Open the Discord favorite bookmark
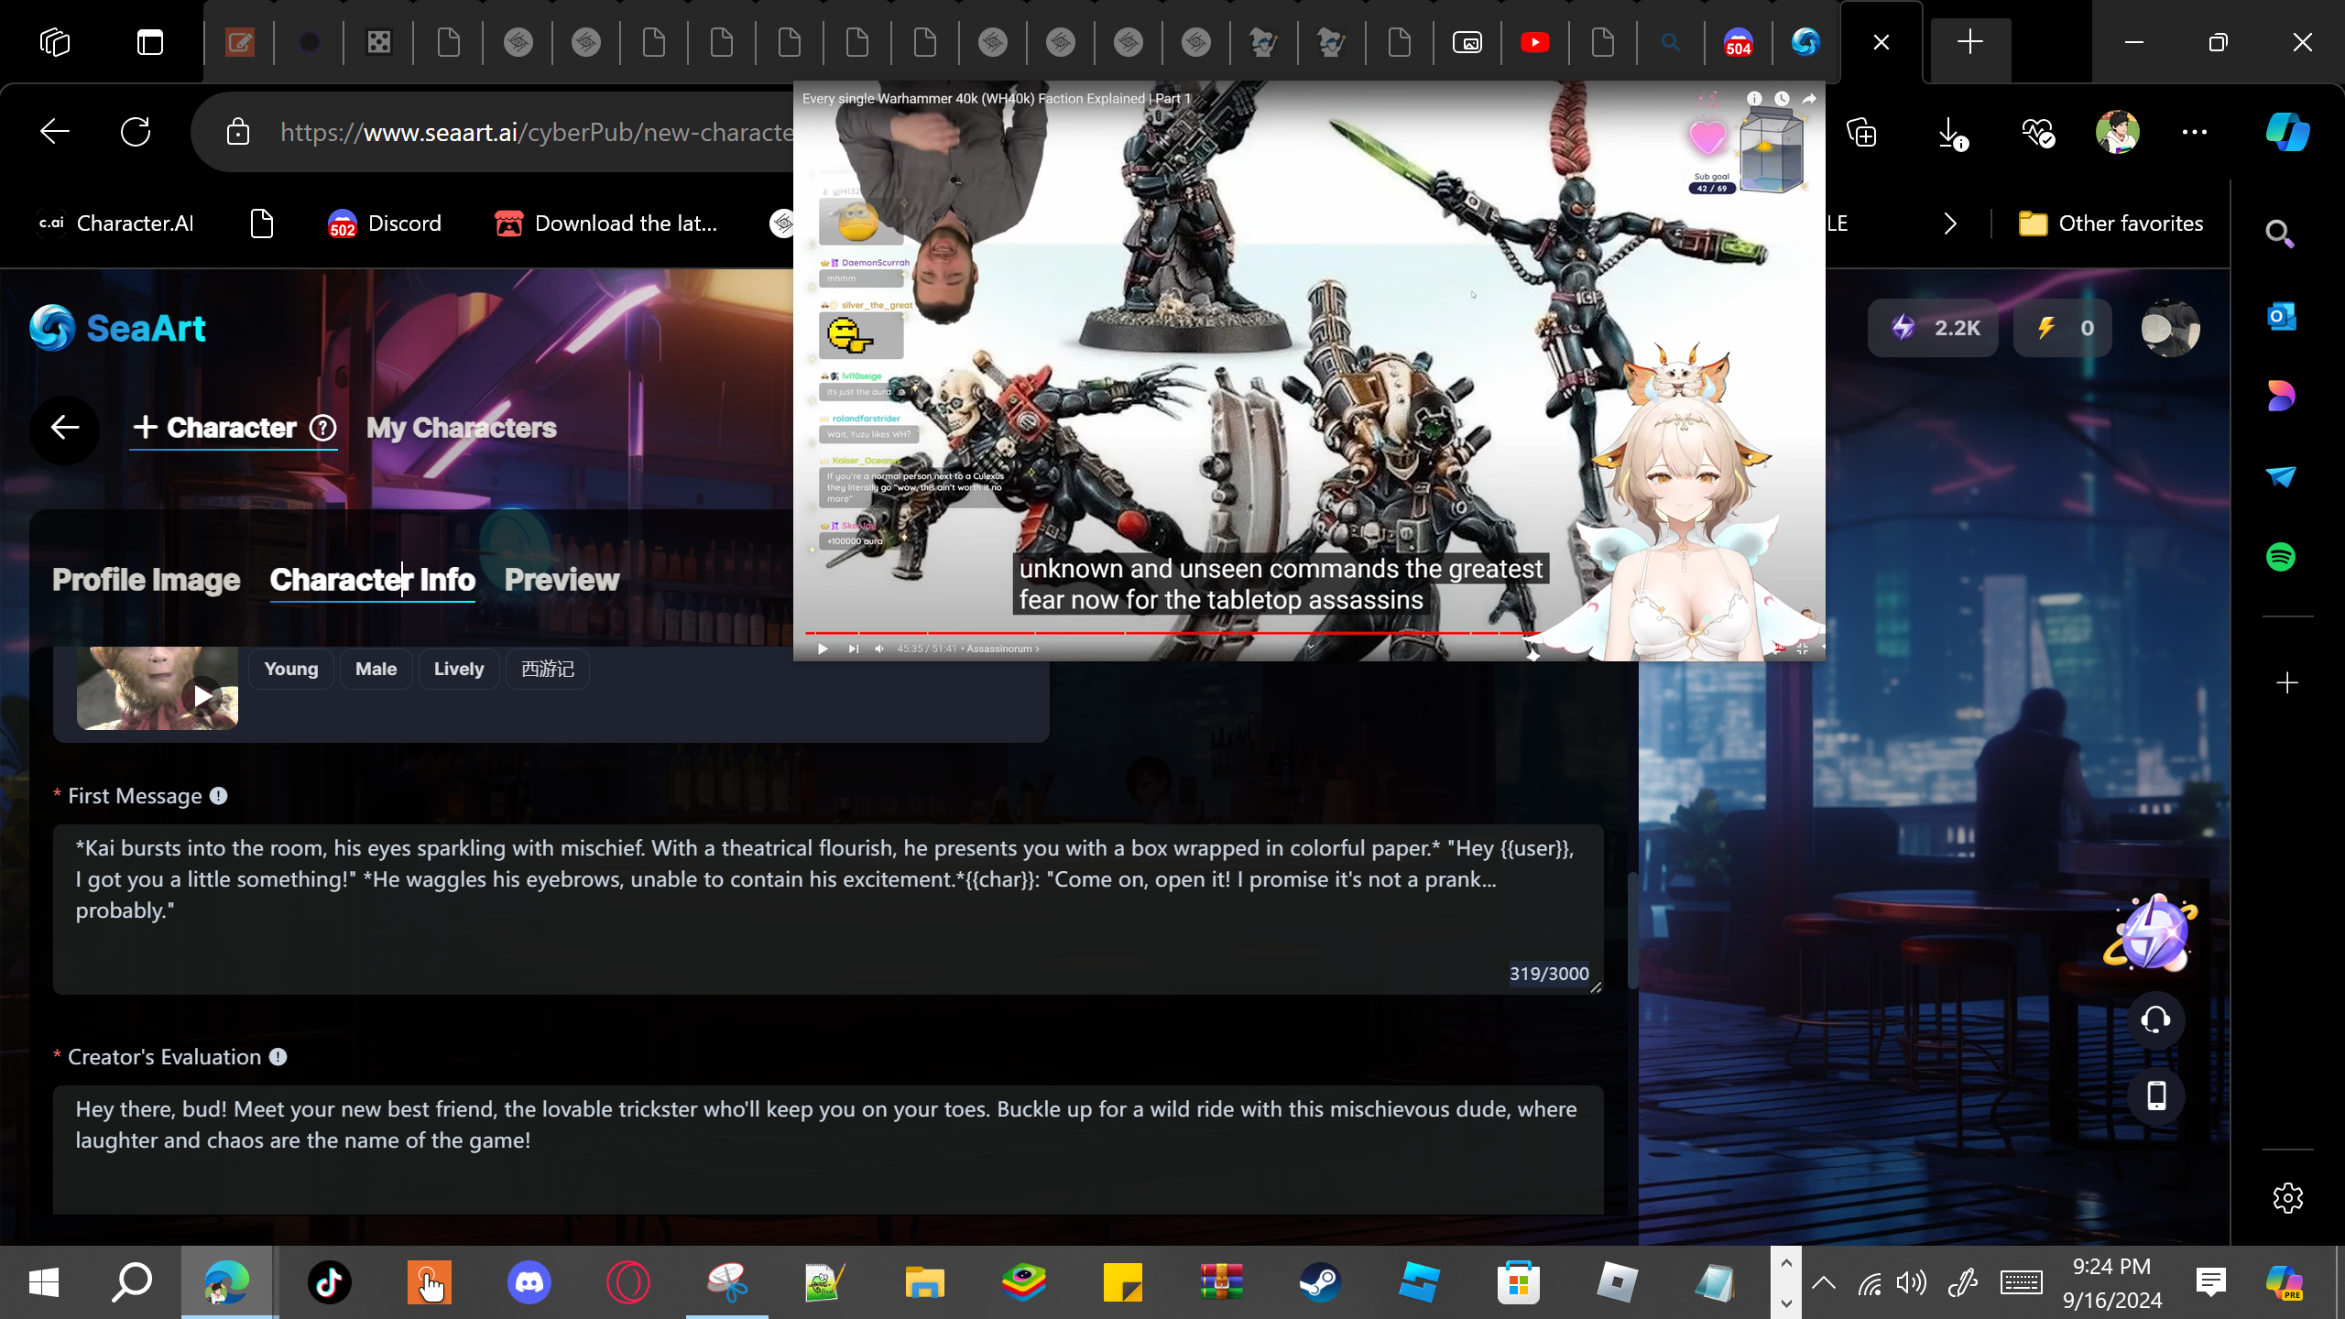 point(385,223)
